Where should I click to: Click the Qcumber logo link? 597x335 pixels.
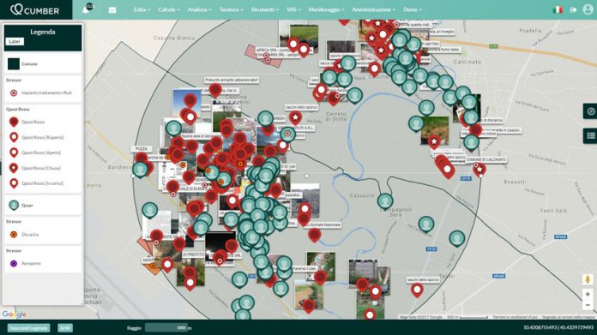[35, 9]
